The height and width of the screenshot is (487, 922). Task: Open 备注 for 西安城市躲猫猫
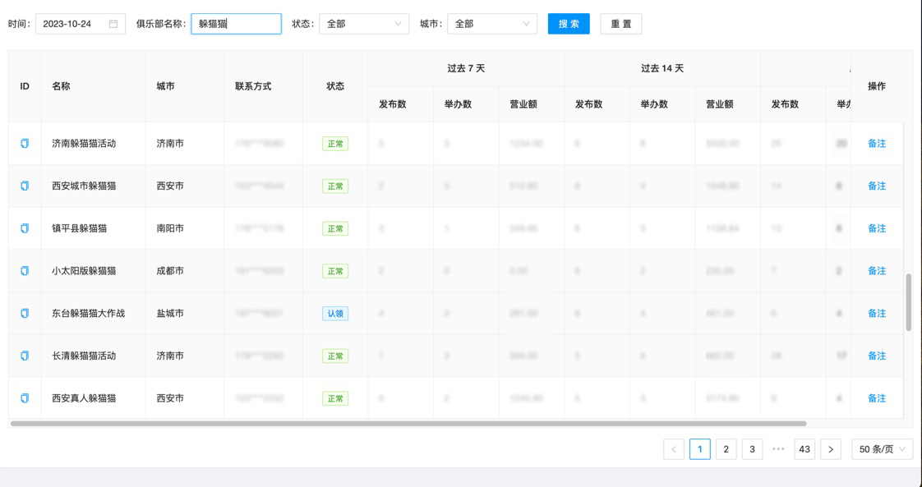(x=877, y=186)
